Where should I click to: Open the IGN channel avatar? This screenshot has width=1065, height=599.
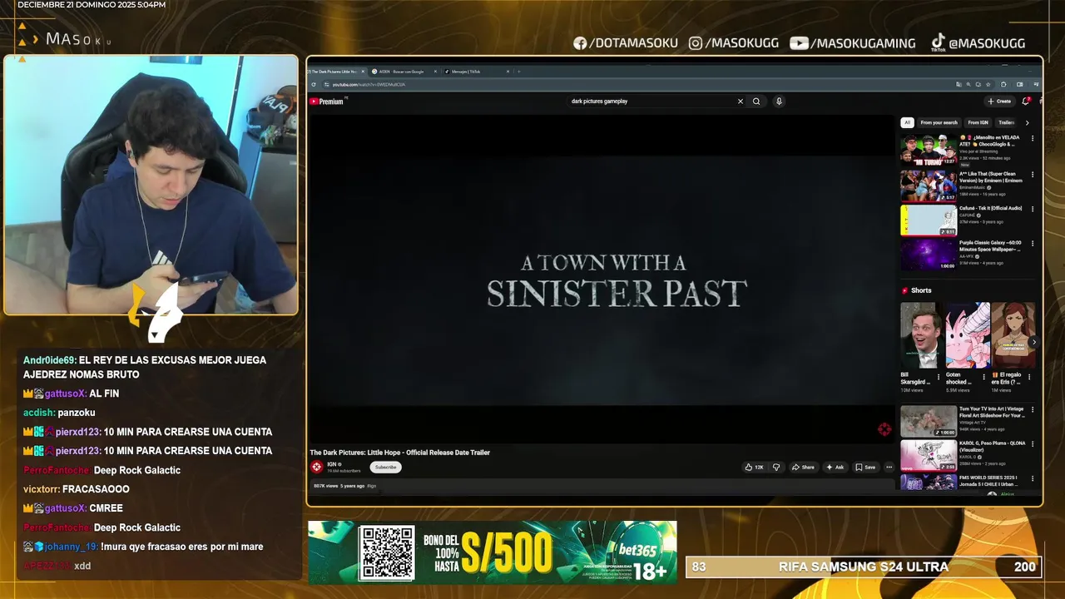click(316, 468)
